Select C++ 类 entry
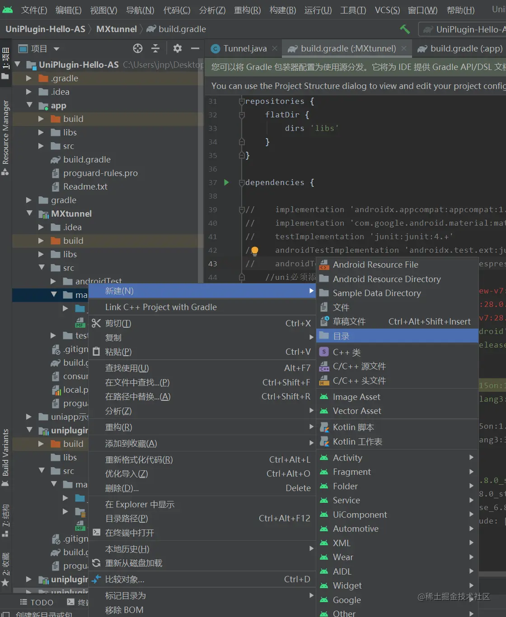 tap(398, 352)
